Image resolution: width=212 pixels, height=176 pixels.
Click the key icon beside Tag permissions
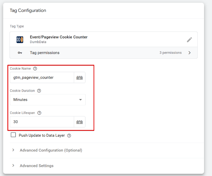click(20, 53)
